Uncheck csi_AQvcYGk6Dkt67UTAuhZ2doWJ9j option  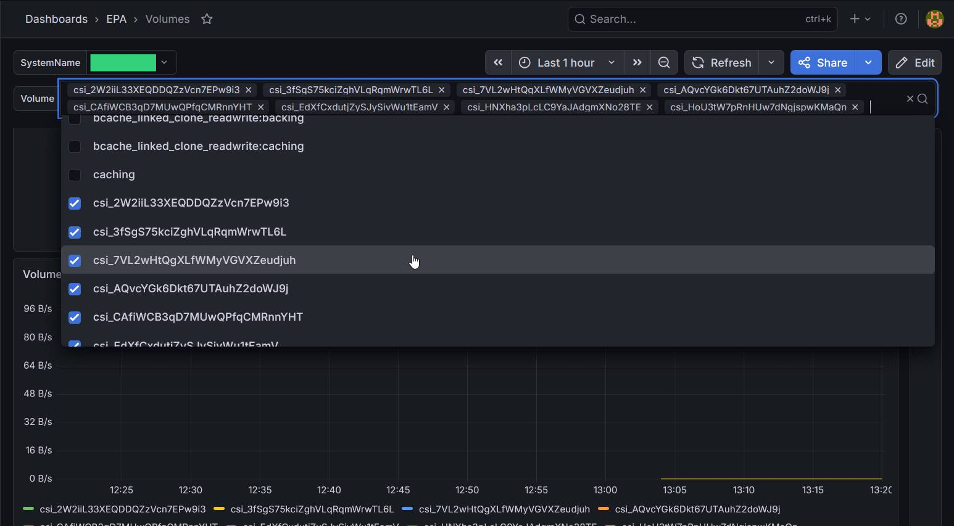click(75, 289)
